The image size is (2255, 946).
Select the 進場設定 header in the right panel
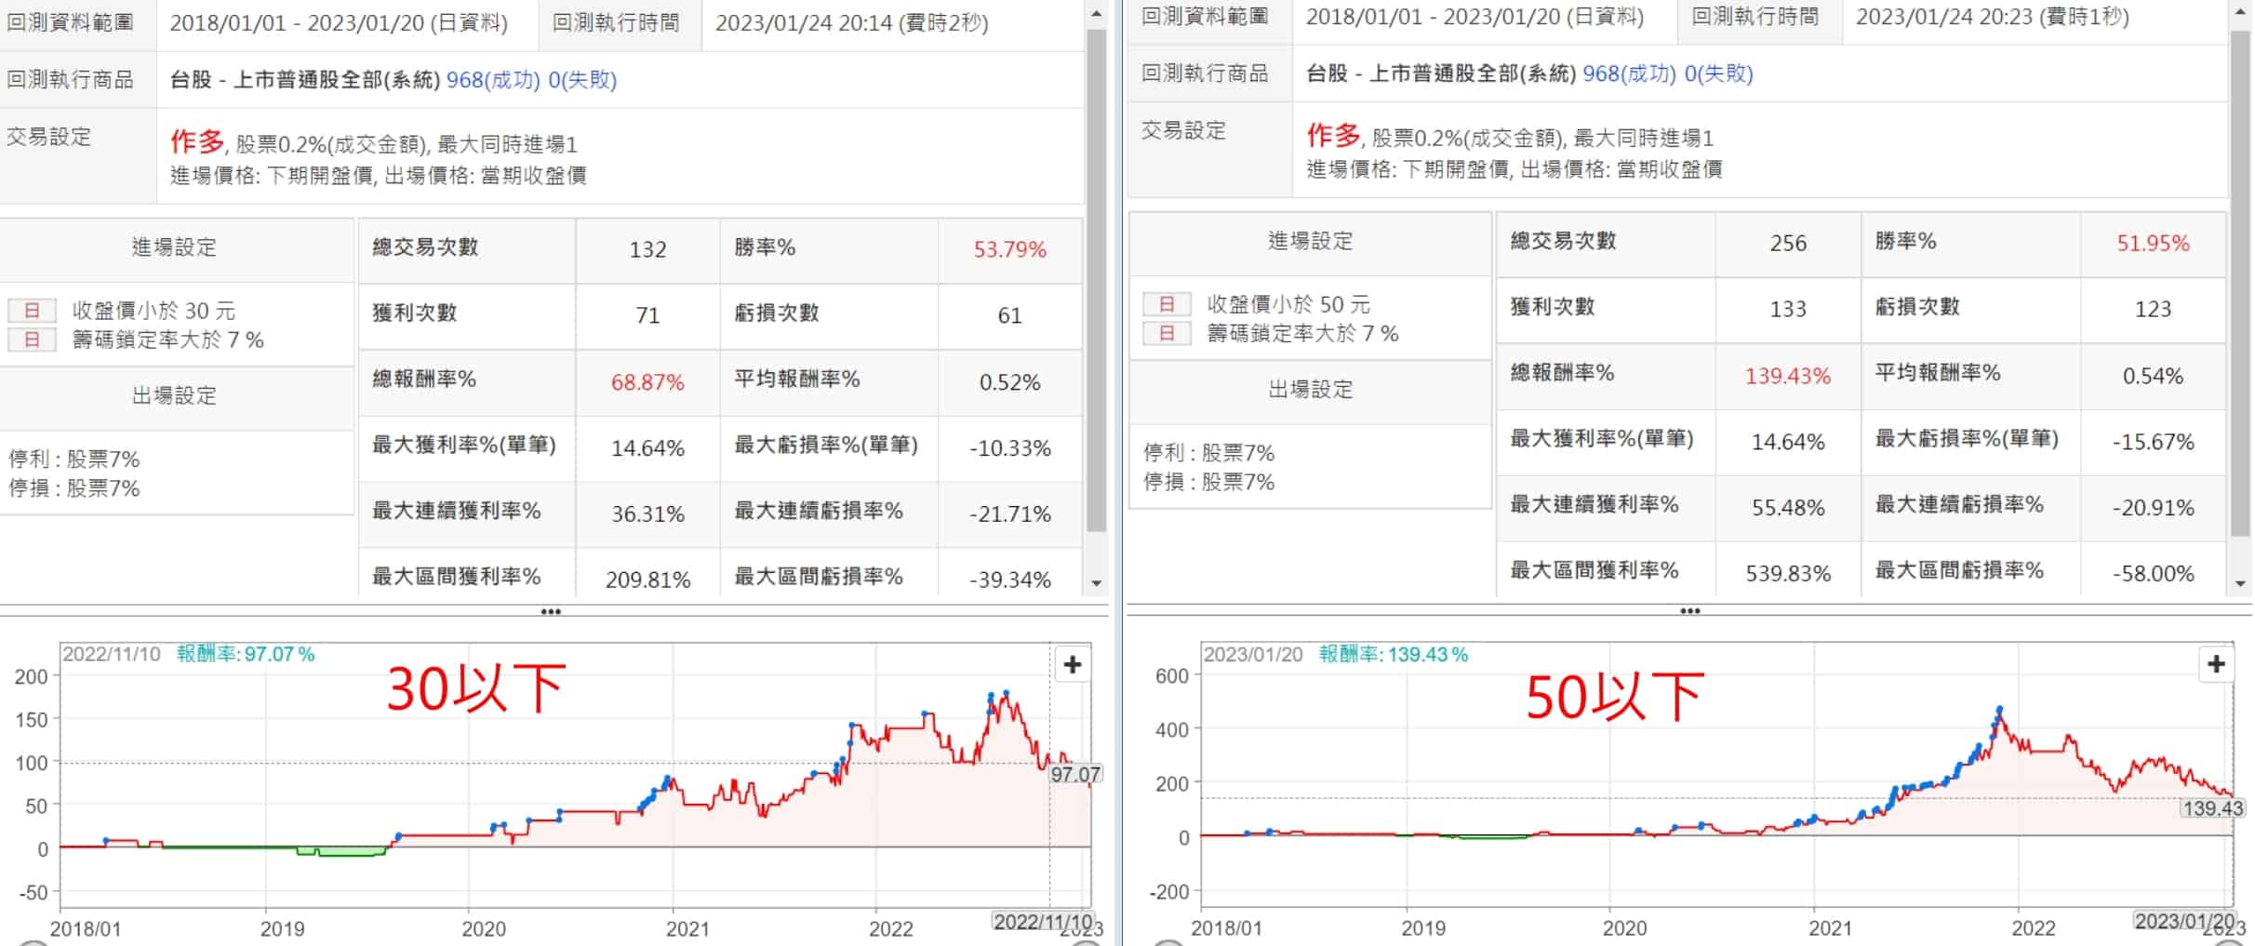tap(1310, 242)
